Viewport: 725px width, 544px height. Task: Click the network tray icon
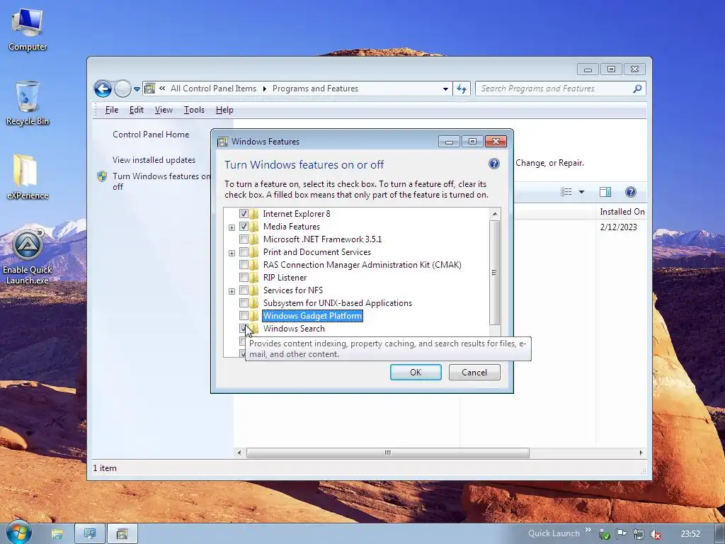tap(639, 534)
